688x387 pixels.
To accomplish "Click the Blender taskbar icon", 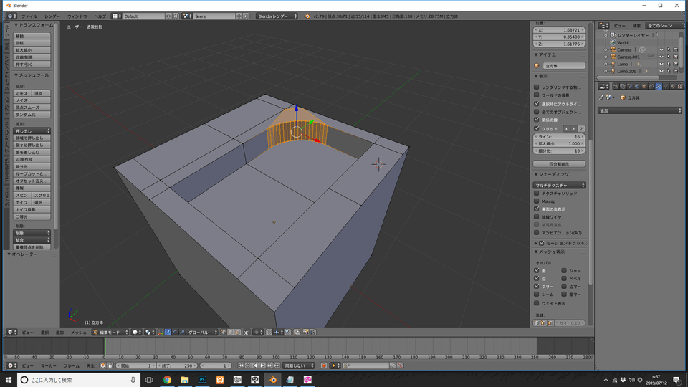I will [272, 380].
